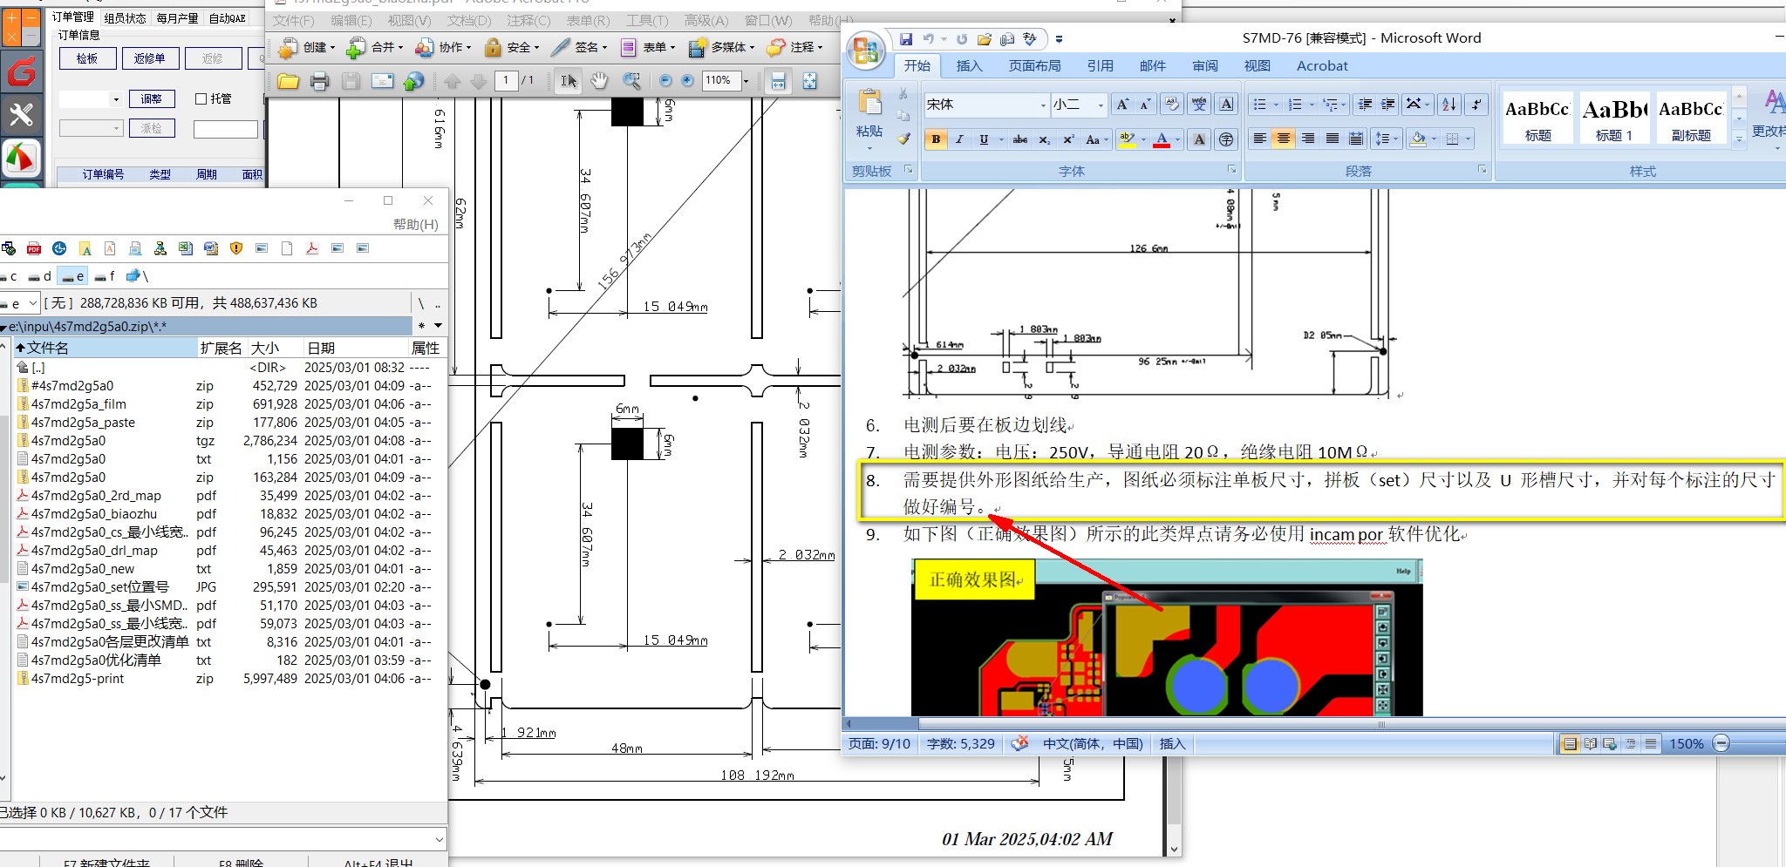Enable the 托管 checkbox
This screenshot has height=867, width=1786.
coord(201,98)
